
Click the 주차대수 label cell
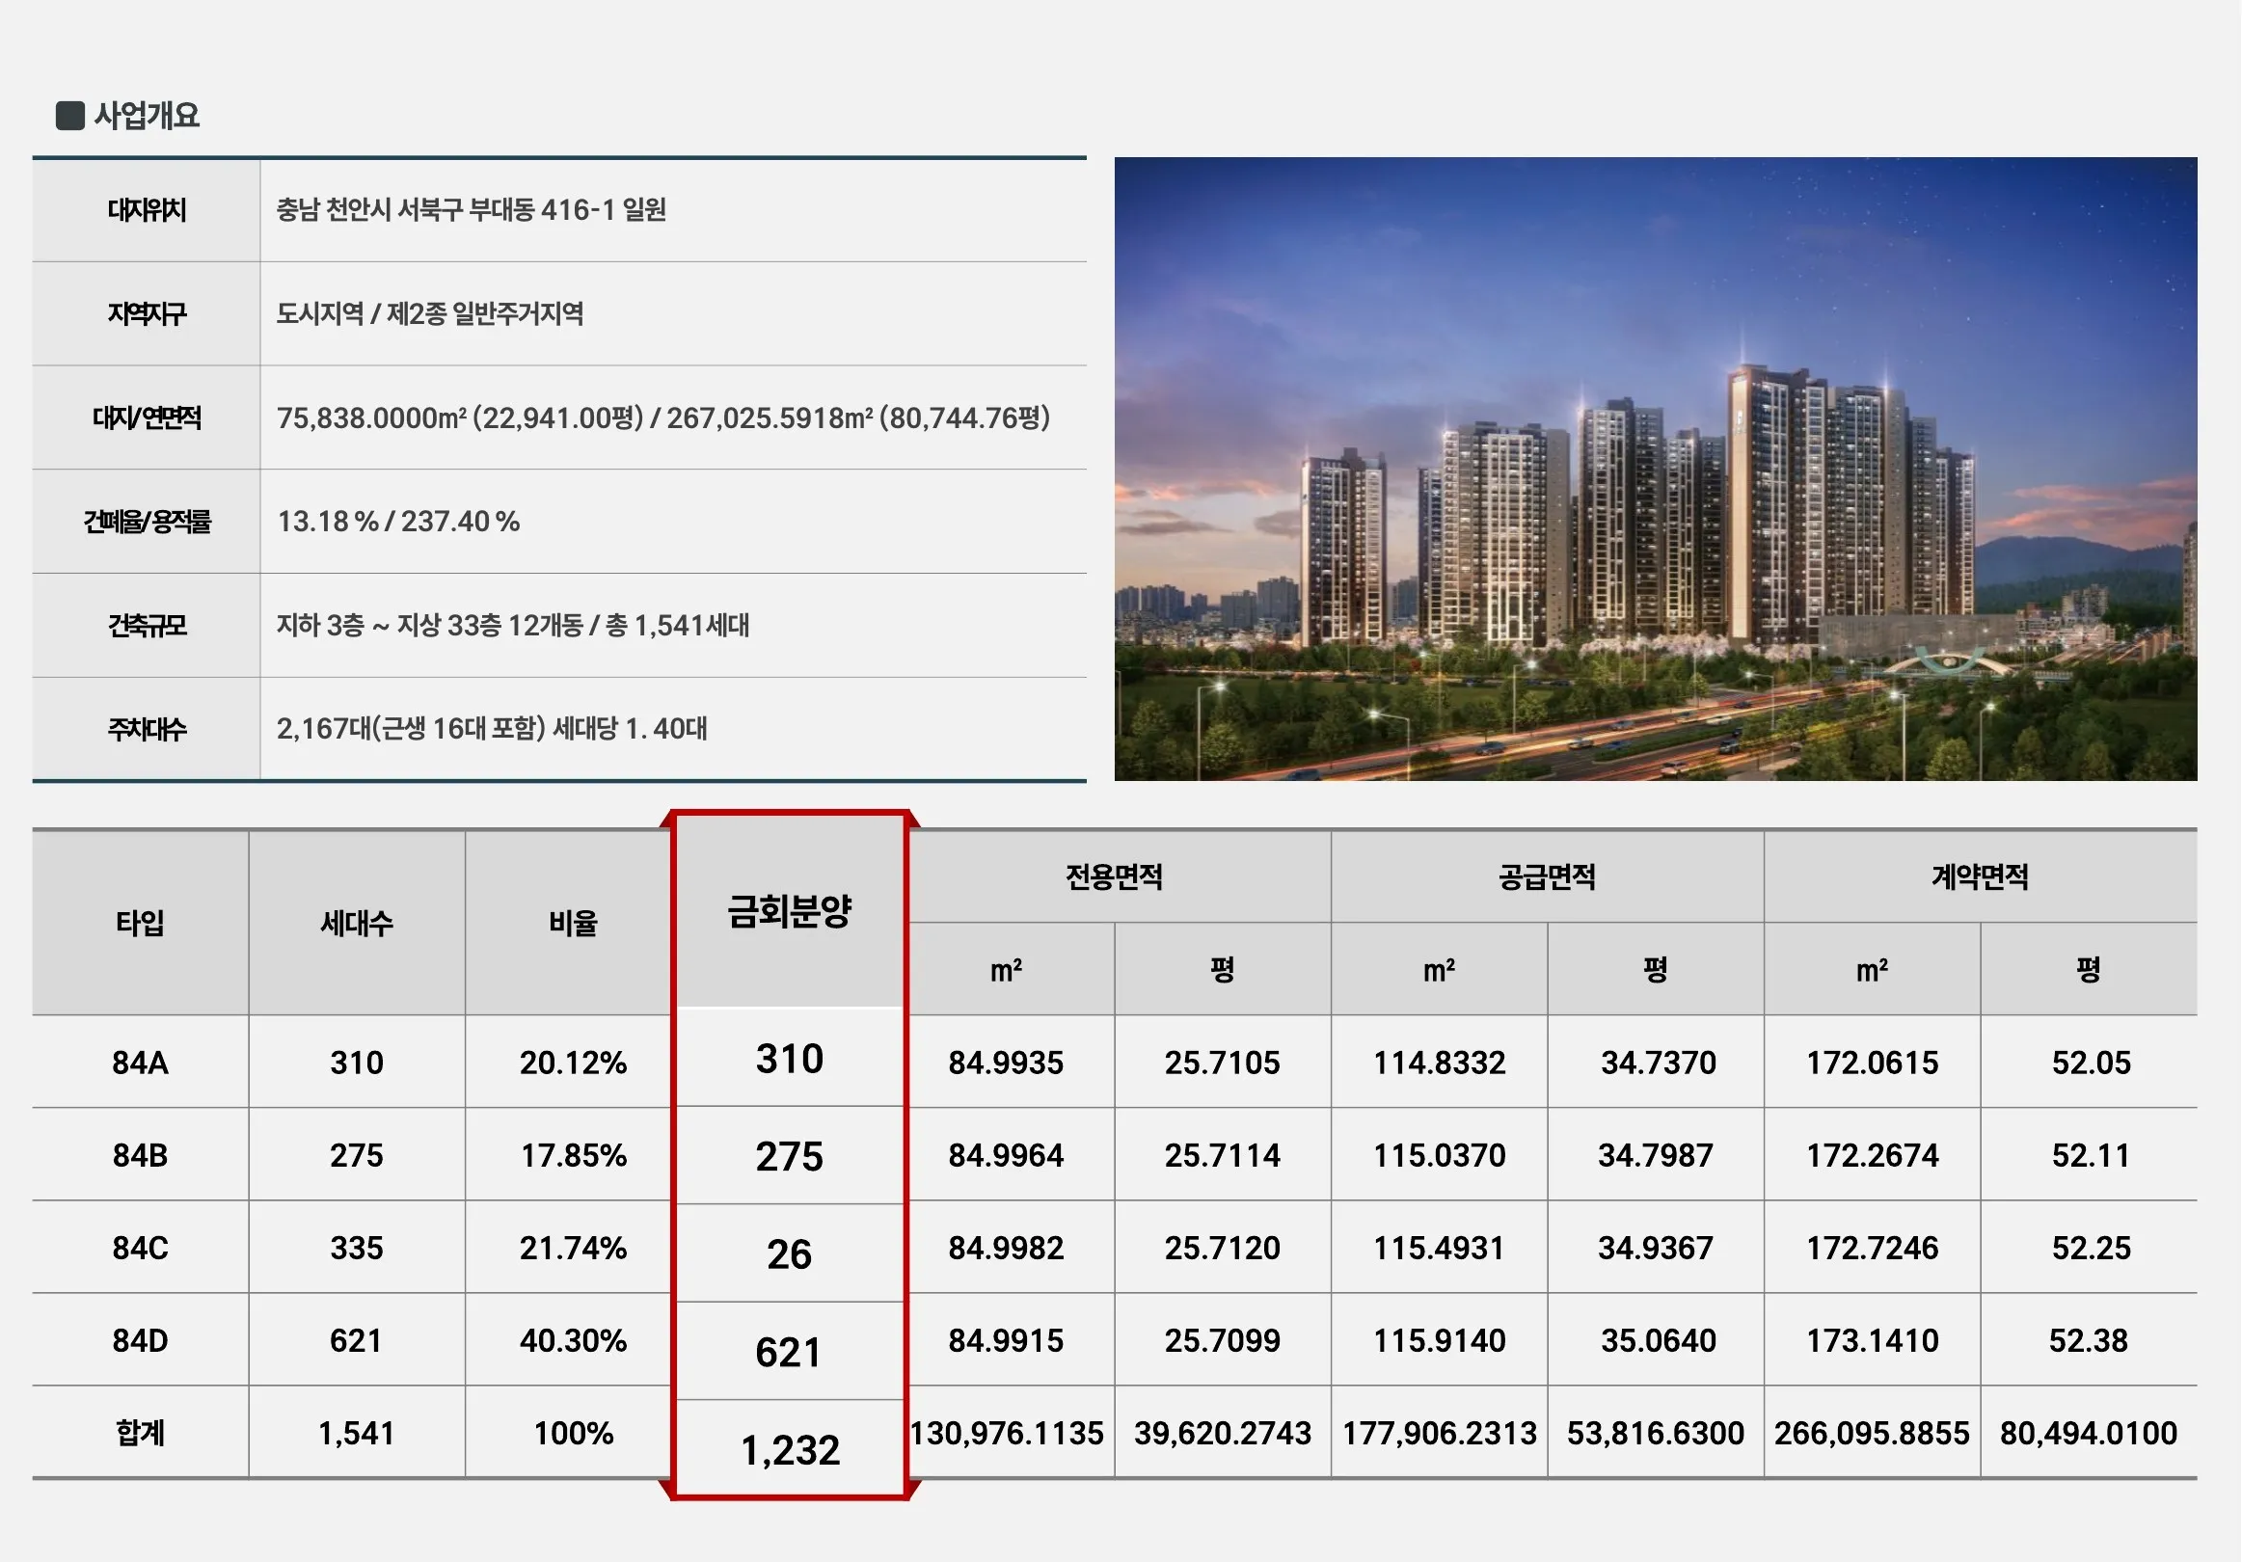pos(147,728)
